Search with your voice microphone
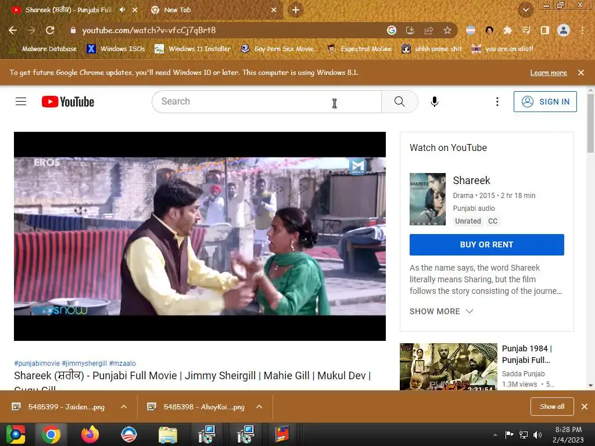Viewport: 595px width, 446px height. coord(435,102)
